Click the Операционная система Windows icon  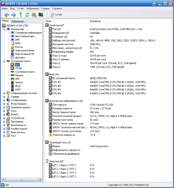point(8,93)
